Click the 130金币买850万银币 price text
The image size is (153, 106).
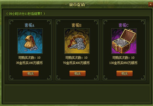(x=123, y=63)
